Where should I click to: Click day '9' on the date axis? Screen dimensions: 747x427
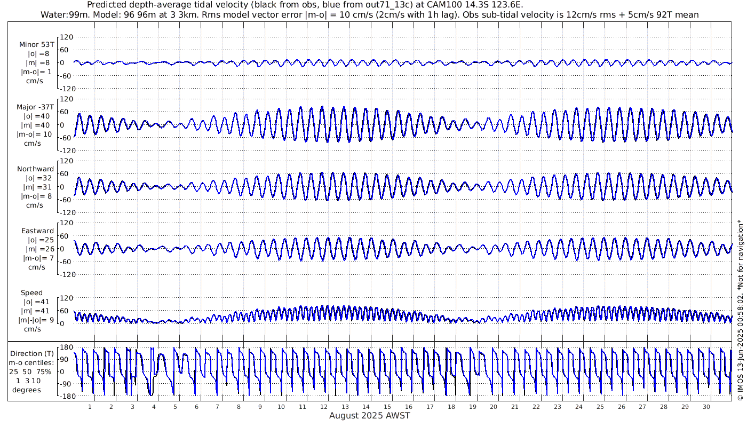(260, 407)
